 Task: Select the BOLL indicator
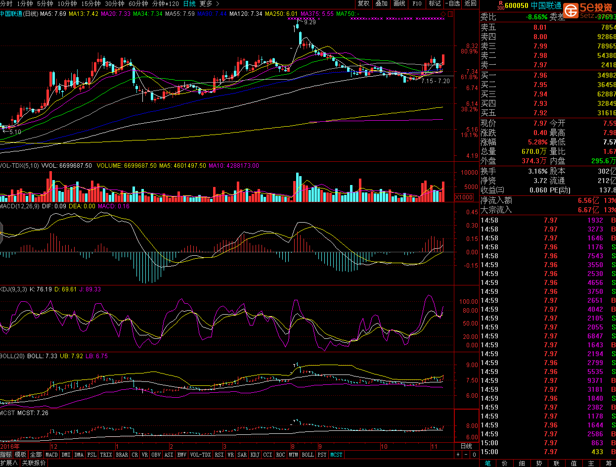(308, 455)
